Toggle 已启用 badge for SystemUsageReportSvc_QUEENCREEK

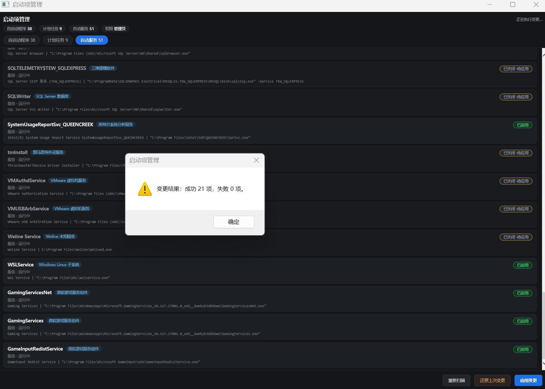(522, 125)
